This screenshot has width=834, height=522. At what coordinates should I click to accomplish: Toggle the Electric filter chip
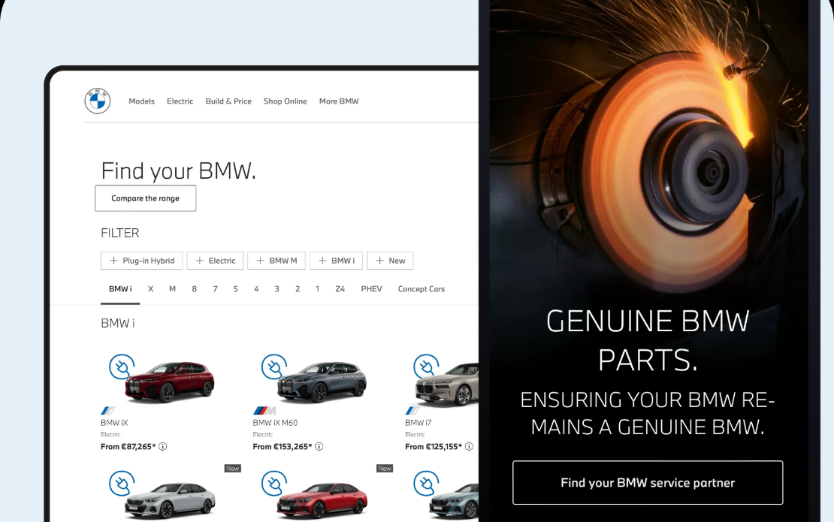point(215,261)
